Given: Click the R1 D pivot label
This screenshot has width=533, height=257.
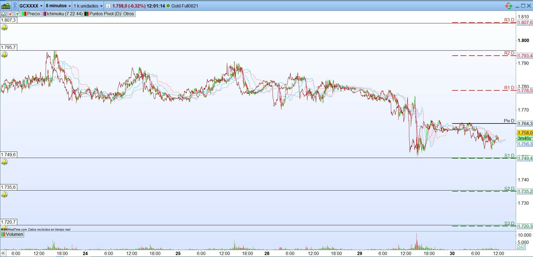Looking at the screenshot, I should [509, 88].
